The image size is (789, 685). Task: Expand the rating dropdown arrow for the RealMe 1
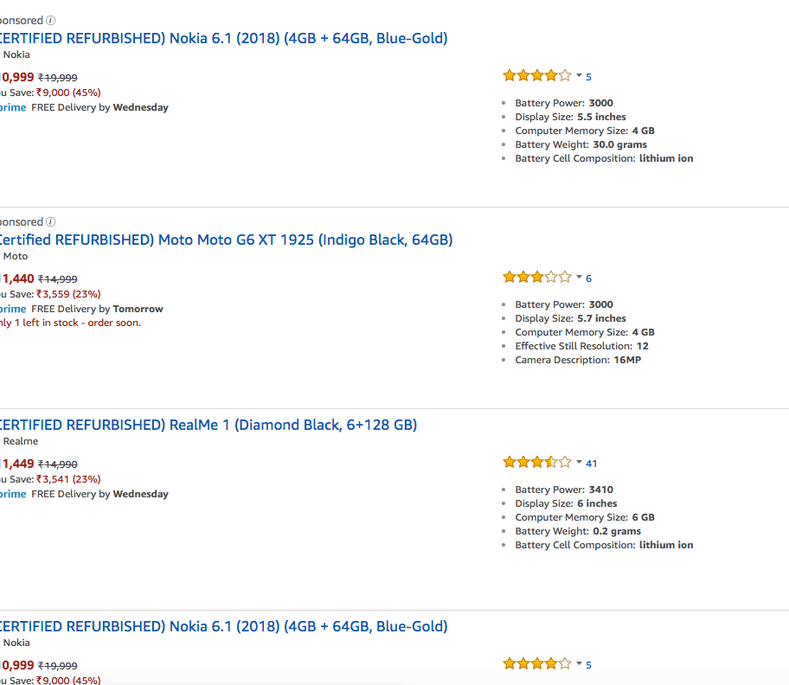(x=580, y=462)
